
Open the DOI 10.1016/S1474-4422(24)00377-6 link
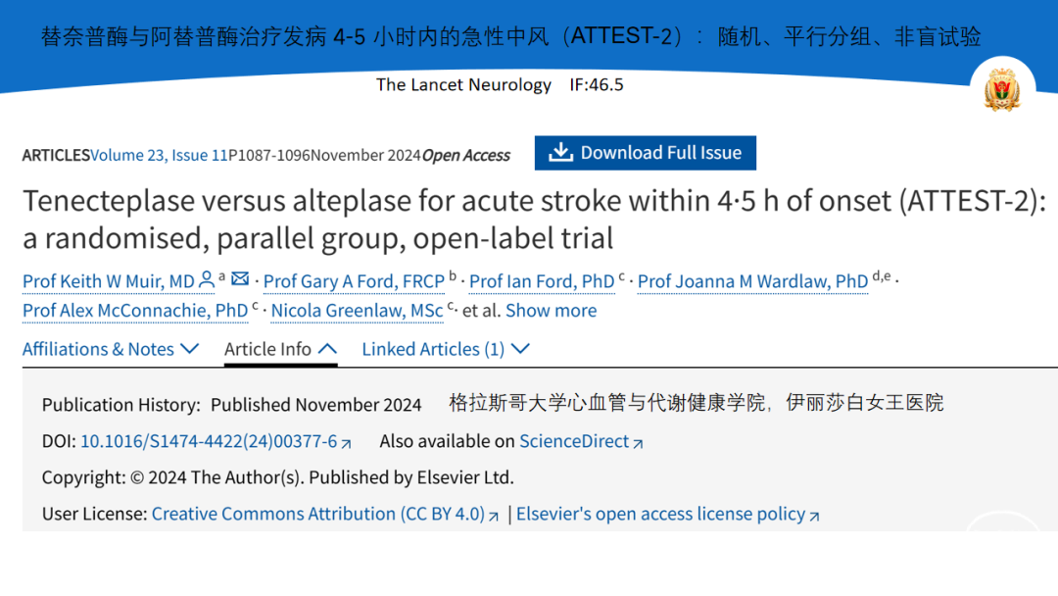click(x=209, y=441)
